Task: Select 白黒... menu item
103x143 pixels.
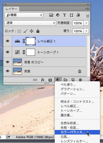Action: [77, 137]
